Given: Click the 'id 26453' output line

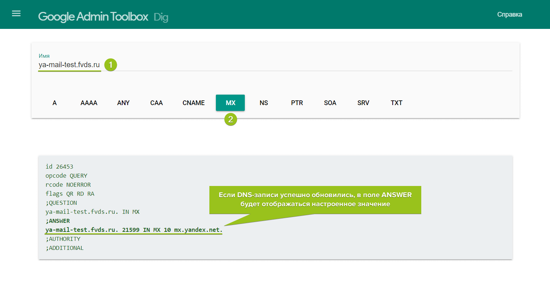Looking at the screenshot, I should [59, 166].
